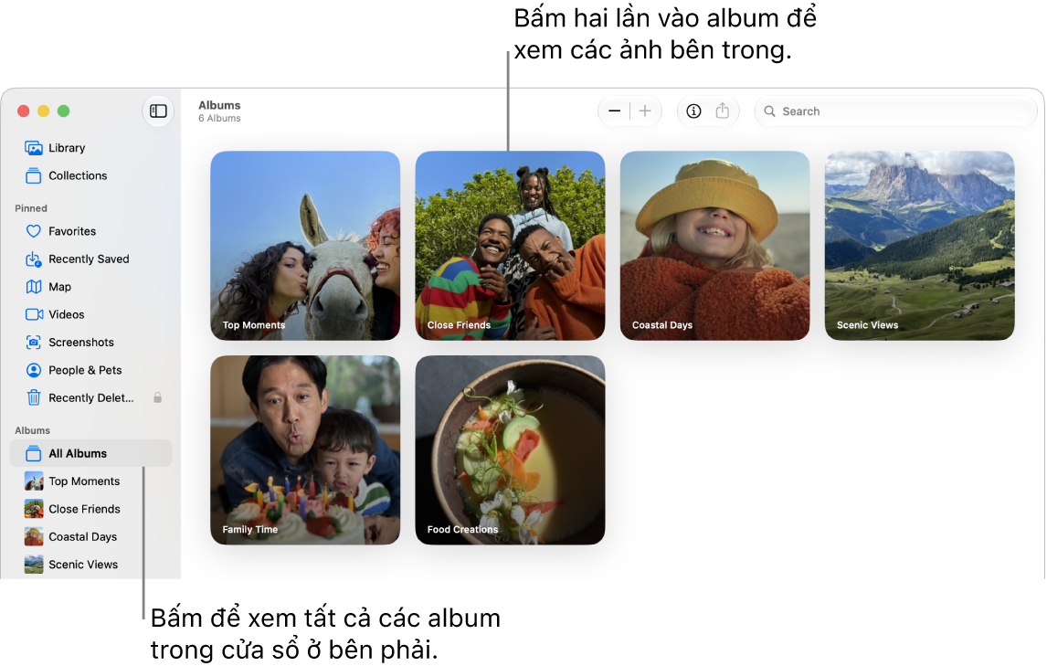This screenshot has width=1047, height=666.
Task: Toggle the sidebar visibility button
Action: (x=158, y=111)
